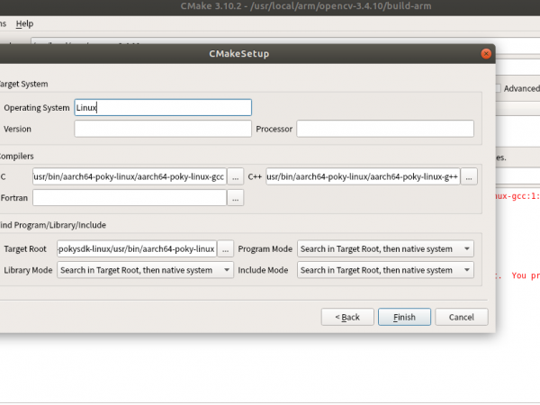Expand the Program Mode dropdown
This screenshot has height=405, width=540.
386,248
